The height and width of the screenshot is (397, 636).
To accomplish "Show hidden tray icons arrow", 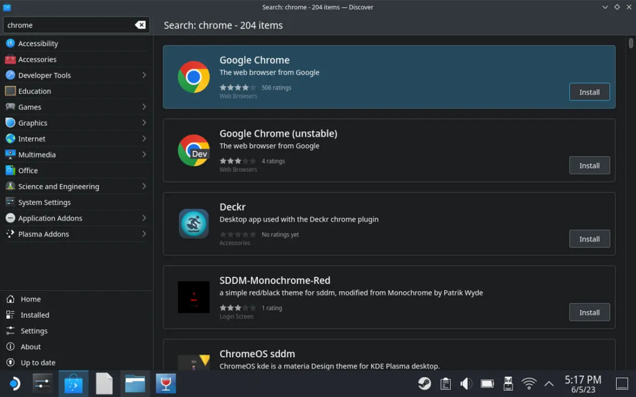I will (549, 383).
